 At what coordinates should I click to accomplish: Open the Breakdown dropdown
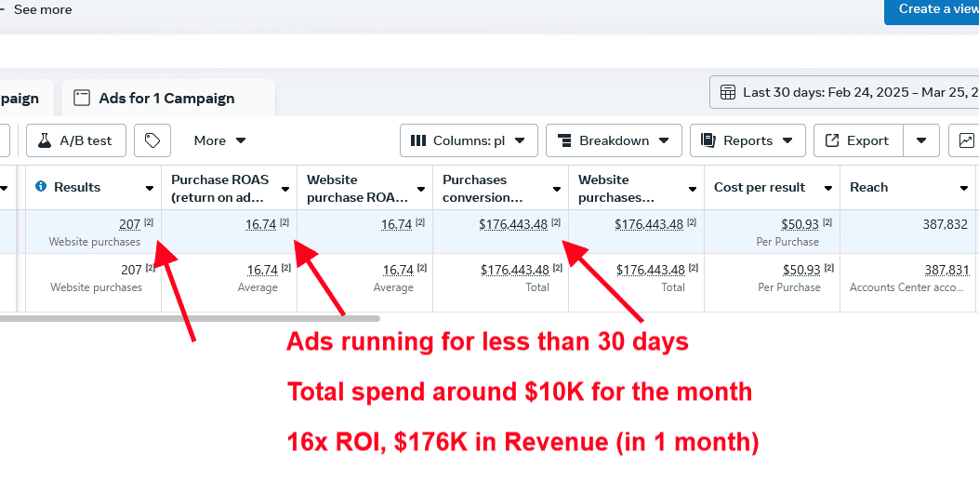click(x=614, y=140)
